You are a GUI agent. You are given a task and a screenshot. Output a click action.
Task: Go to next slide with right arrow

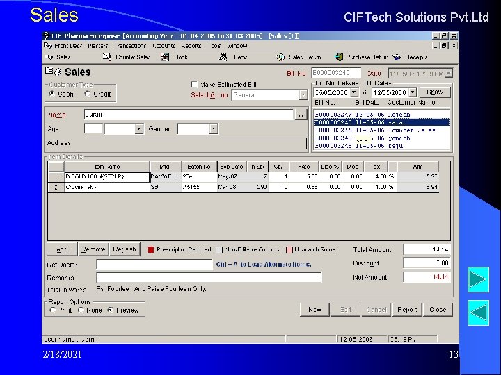[478, 279]
